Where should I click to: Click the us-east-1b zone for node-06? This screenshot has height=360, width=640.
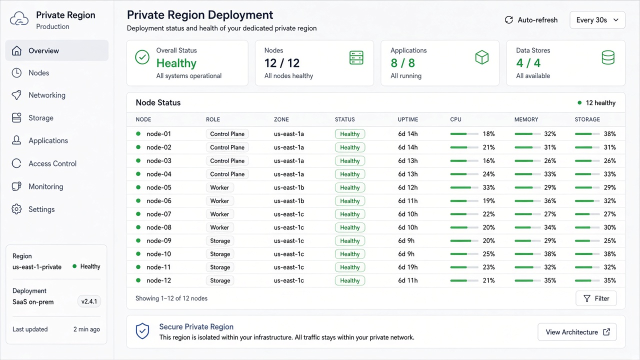(289, 201)
